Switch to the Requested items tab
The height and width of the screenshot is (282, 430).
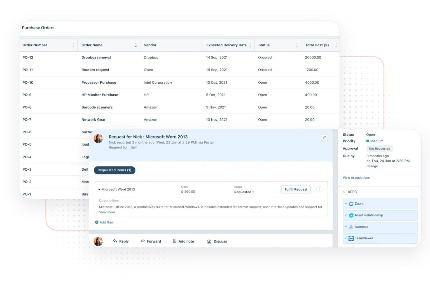(x=114, y=170)
